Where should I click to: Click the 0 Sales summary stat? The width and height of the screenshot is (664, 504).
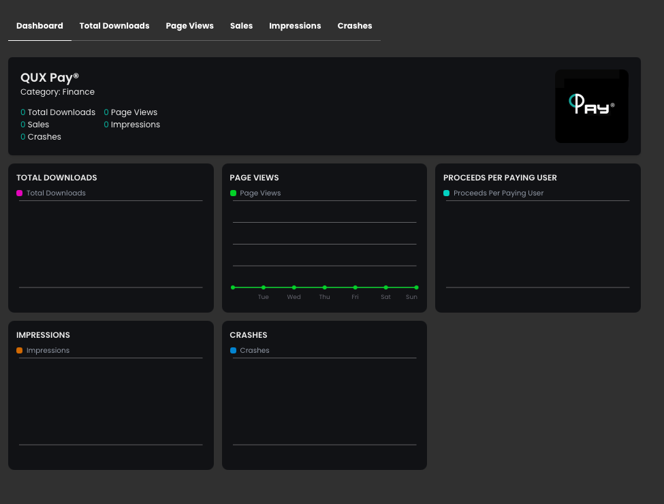coord(35,125)
